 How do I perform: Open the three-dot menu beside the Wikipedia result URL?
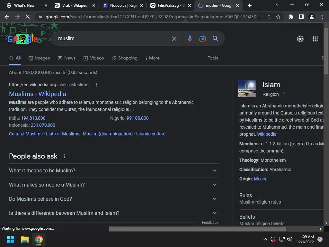coord(96,85)
